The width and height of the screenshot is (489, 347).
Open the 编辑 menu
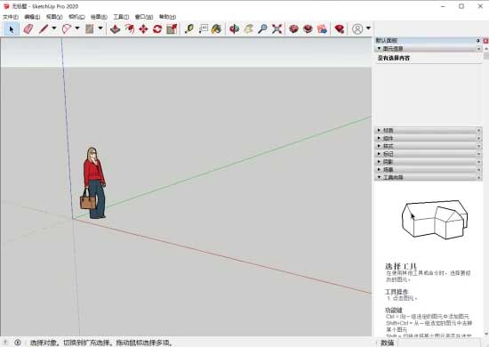point(32,17)
